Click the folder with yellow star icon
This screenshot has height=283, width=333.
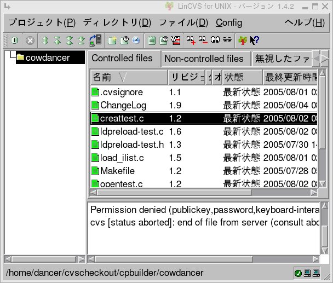[112, 41]
